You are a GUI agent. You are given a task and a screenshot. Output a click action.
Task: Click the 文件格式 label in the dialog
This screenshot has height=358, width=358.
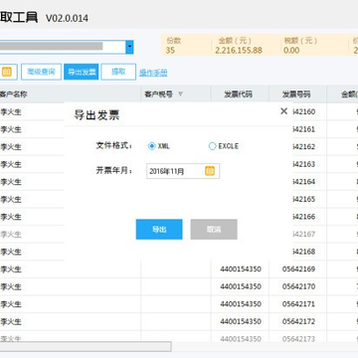click(114, 145)
